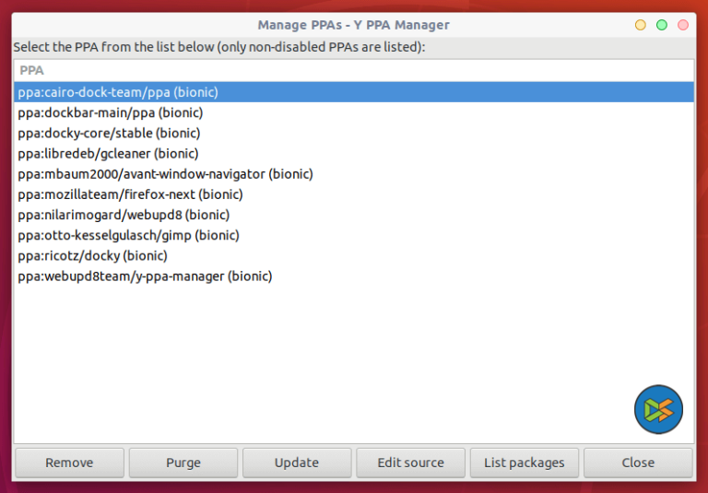
Task: Select ppa:dockbar-main/ppa (bionic) entry
Action: point(354,112)
